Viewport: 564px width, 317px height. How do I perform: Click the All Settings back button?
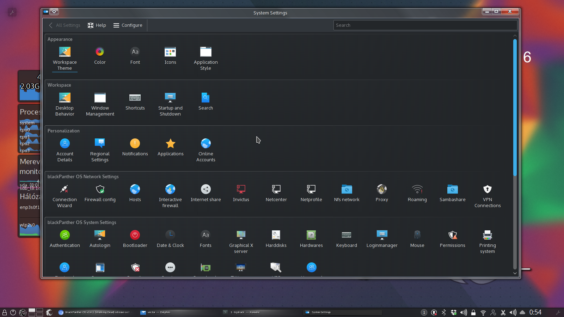(65, 25)
